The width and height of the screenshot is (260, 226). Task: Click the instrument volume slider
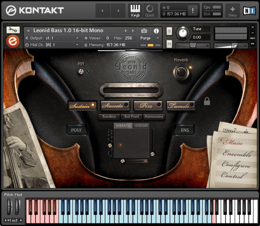click(231, 46)
